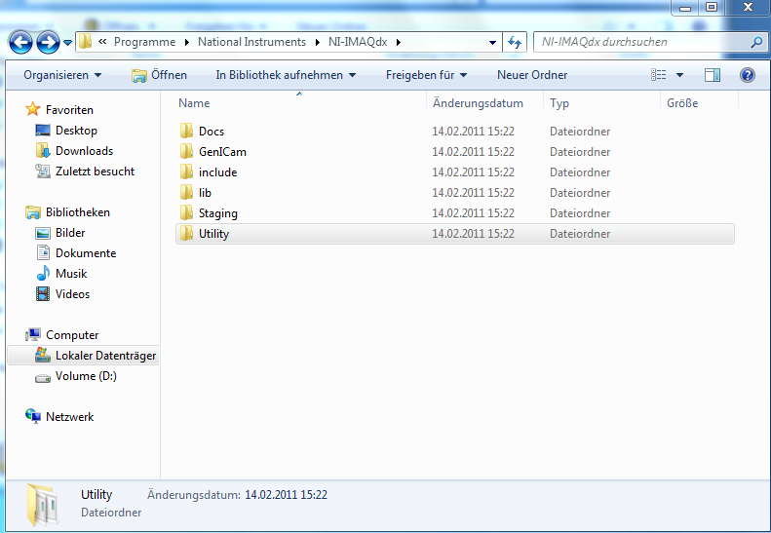Select the Staging folder icon
The width and height of the screenshot is (771, 533).
[x=186, y=212]
